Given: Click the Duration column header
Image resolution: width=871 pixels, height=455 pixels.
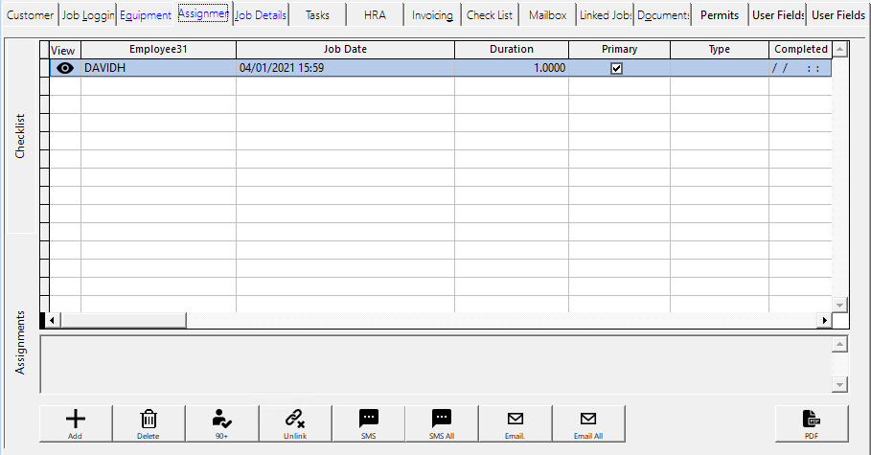Looking at the screenshot, I should click(x=512, y=49).
